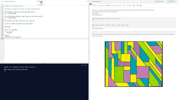The width and height of the screenshot is (178, 100).
Task: Click code line 'print("OK, here are the first five terms:")'
Action: [20, 21]
